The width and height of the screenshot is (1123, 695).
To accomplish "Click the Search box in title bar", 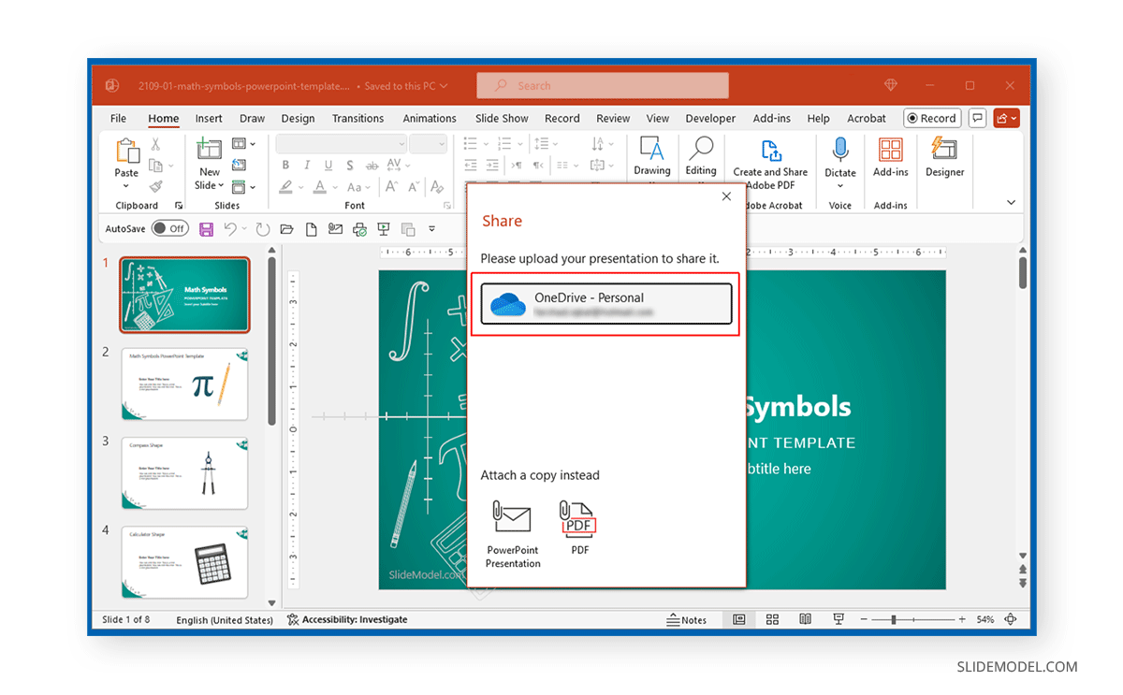I will pos(603,85).
